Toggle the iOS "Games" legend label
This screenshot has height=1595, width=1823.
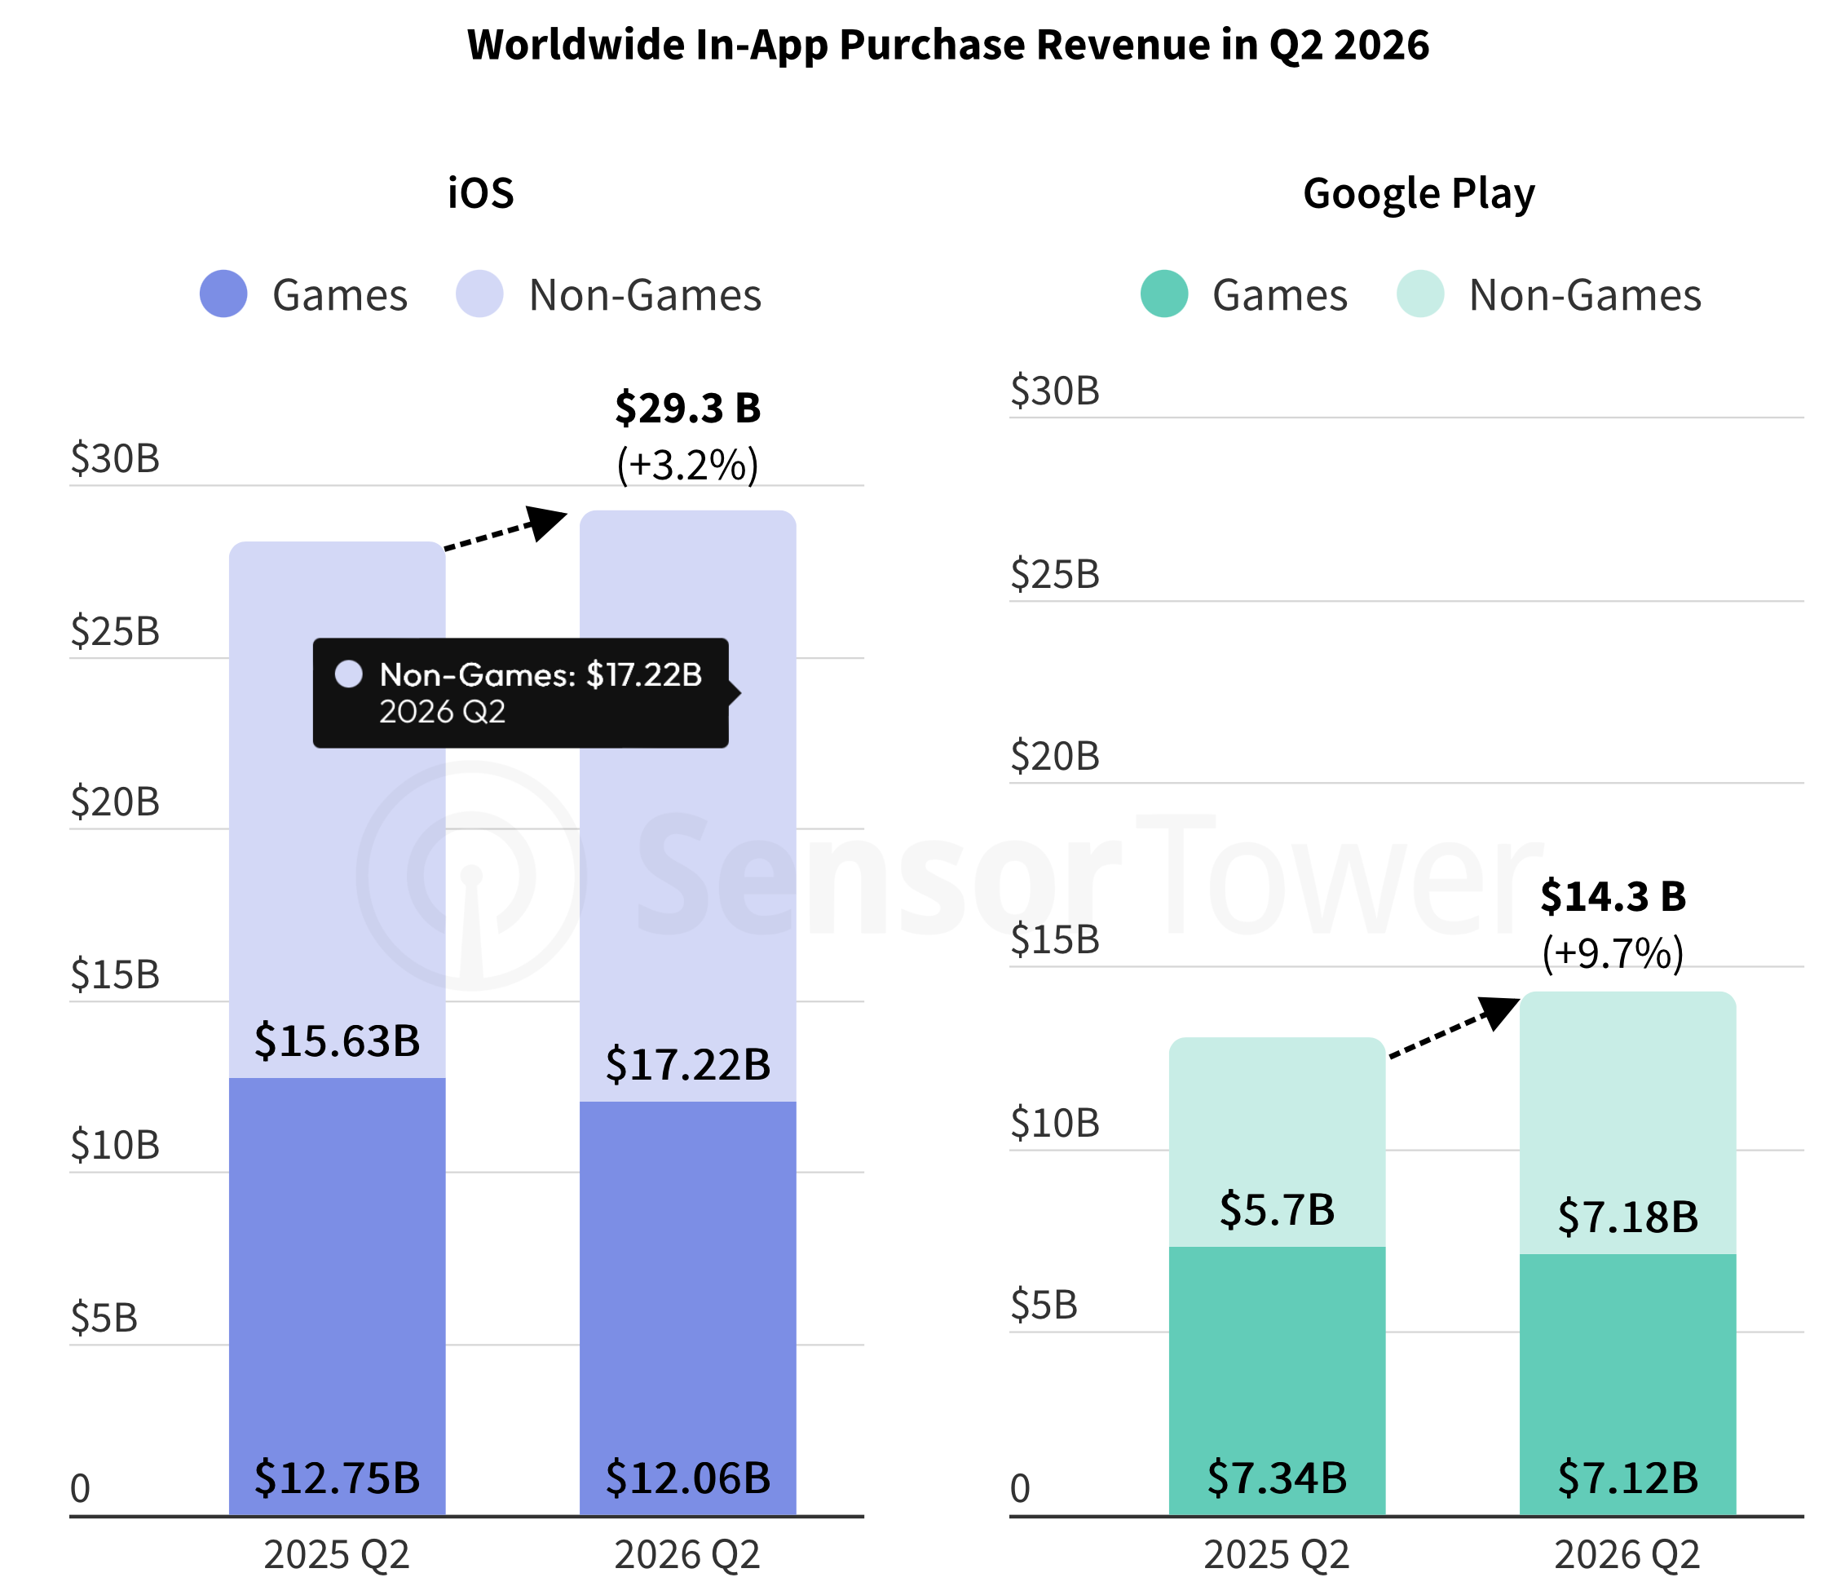340,294
